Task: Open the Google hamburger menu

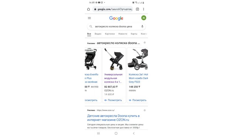Action: (89, 18)
